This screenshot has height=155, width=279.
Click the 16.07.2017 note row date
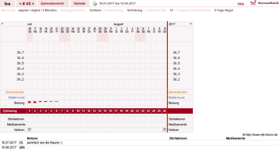(9, 143)
